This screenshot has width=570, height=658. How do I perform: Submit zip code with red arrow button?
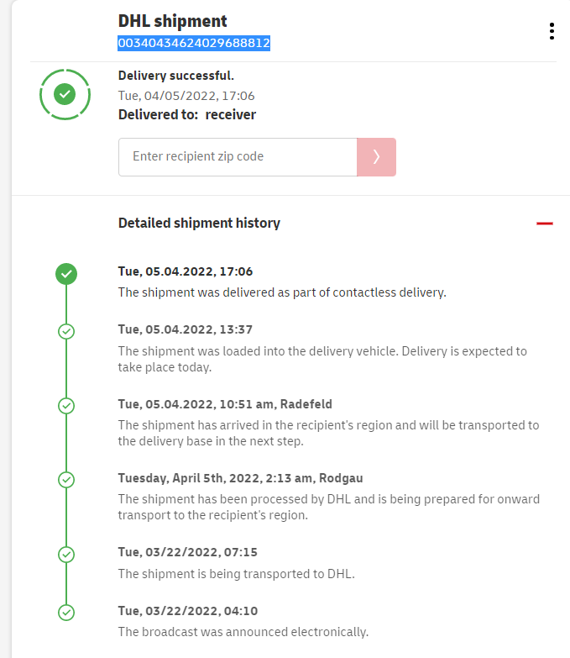[376, 157]
